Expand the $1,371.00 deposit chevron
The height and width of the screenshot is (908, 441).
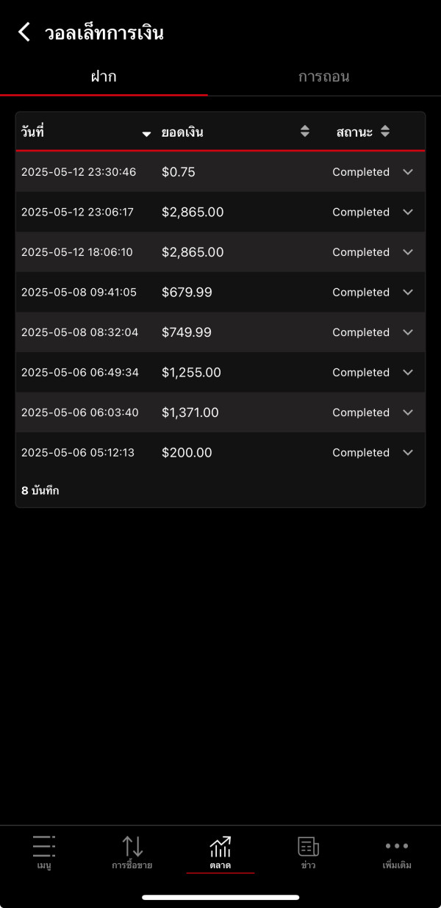pos(409,412)
